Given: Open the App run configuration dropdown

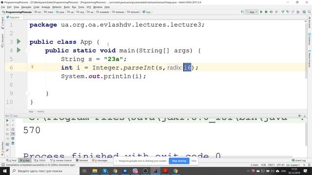Looking at the screenshot, I should [252, 12].
